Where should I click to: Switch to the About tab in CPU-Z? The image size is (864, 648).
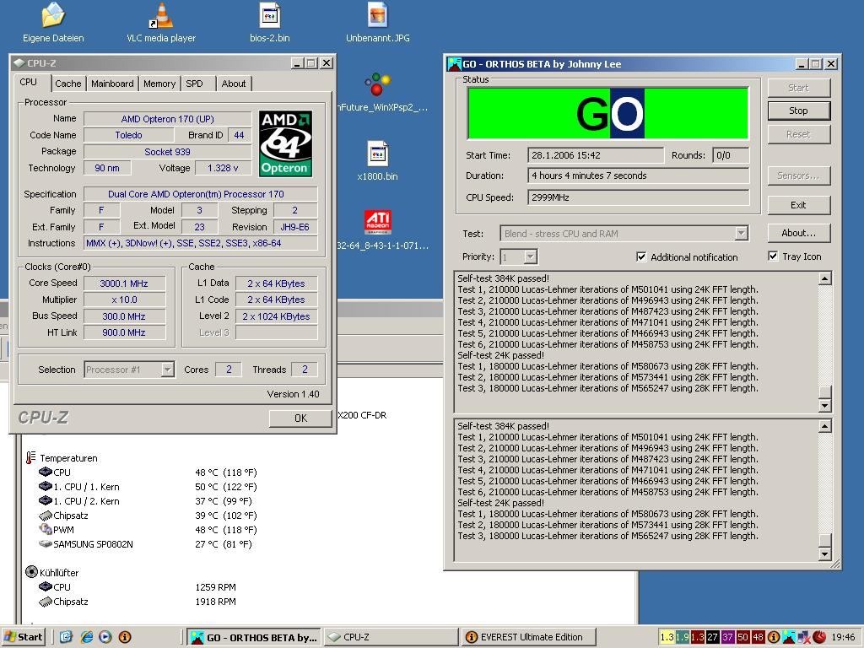234,84
